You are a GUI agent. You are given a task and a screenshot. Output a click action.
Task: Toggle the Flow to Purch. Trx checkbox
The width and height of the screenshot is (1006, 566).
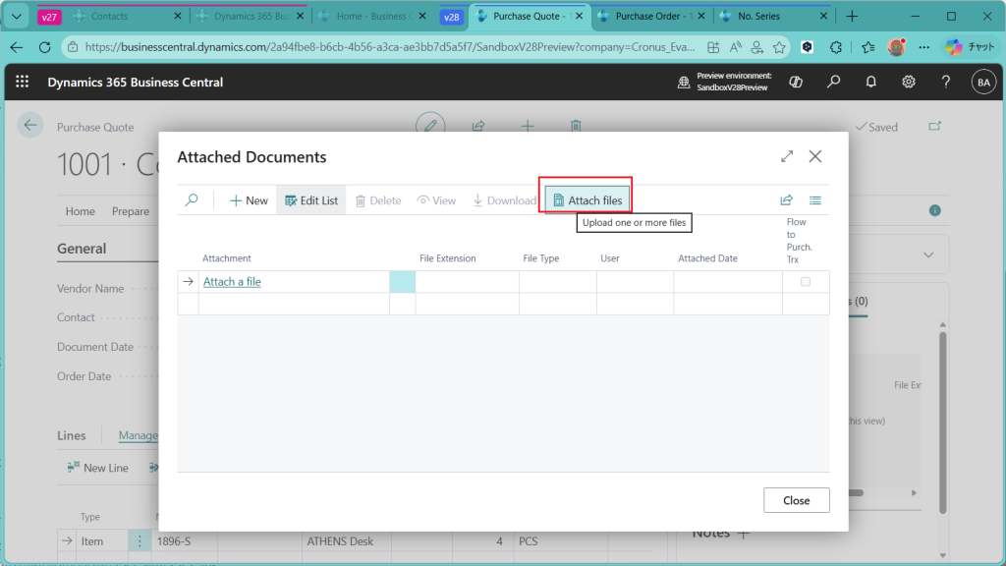point(806,282)
